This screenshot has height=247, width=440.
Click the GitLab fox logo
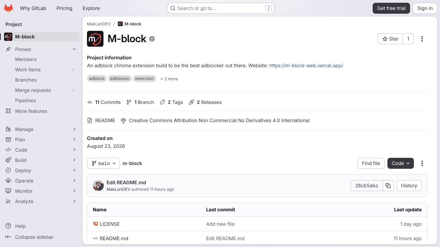tap(9, 8)
